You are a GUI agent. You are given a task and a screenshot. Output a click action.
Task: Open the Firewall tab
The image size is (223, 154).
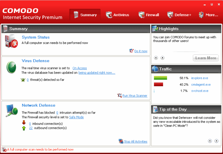click(x=149, y=15)
